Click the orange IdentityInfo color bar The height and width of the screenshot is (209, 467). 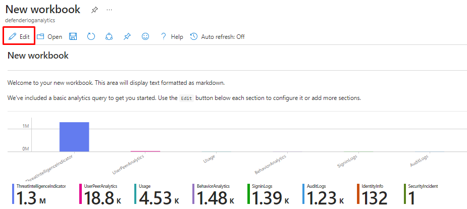click(358, 195)
